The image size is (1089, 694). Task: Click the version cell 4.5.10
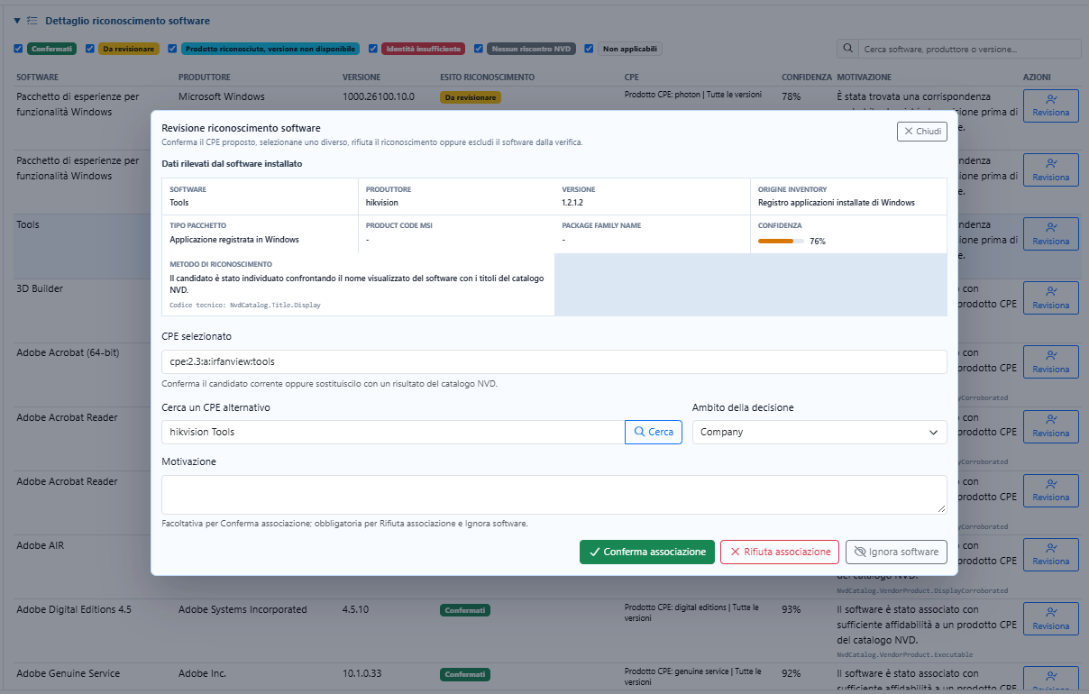[x=356, y=609]
